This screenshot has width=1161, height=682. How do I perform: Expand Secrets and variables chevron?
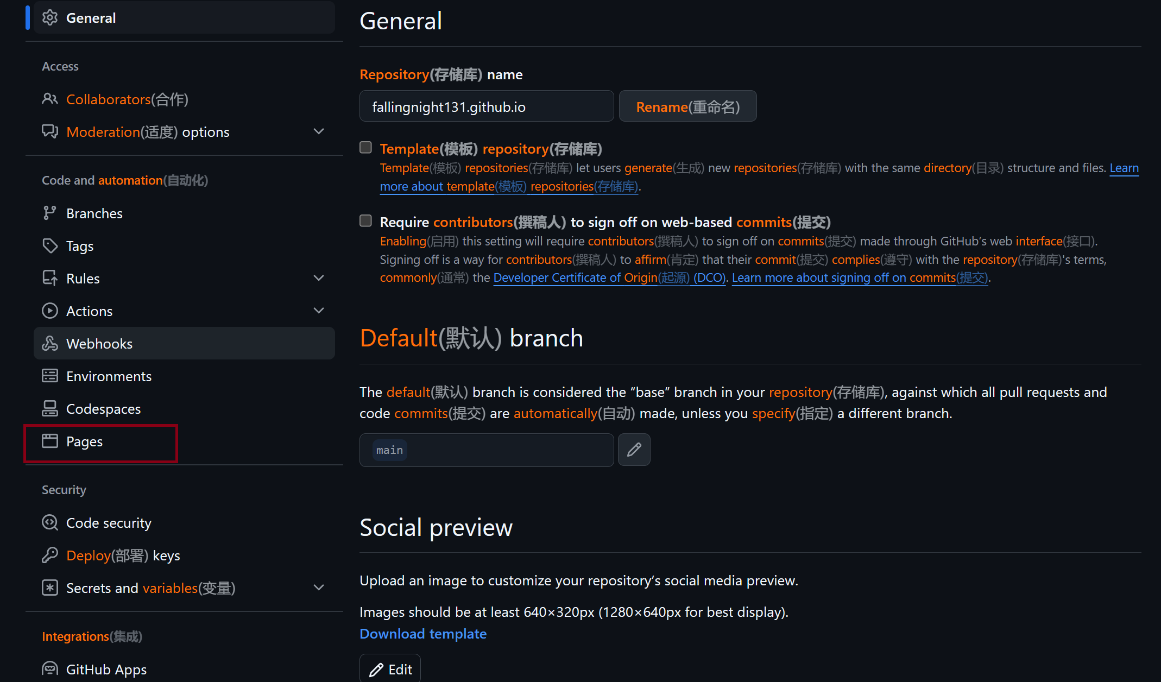(319, 588)
